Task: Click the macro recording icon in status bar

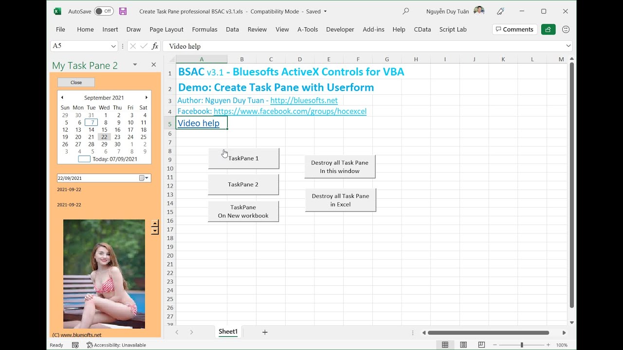Action: [x=75, y=345]
